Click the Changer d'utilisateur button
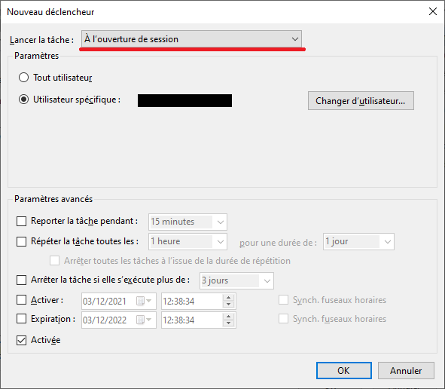This screenshot has width=445, height=389. pyautogui.click(x=361, y=100)
